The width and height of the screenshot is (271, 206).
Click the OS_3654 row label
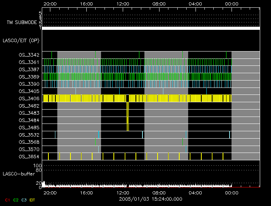(x=29, y=156)
